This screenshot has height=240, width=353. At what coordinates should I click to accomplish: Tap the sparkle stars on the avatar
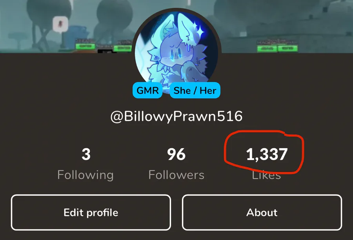(198, 30)
